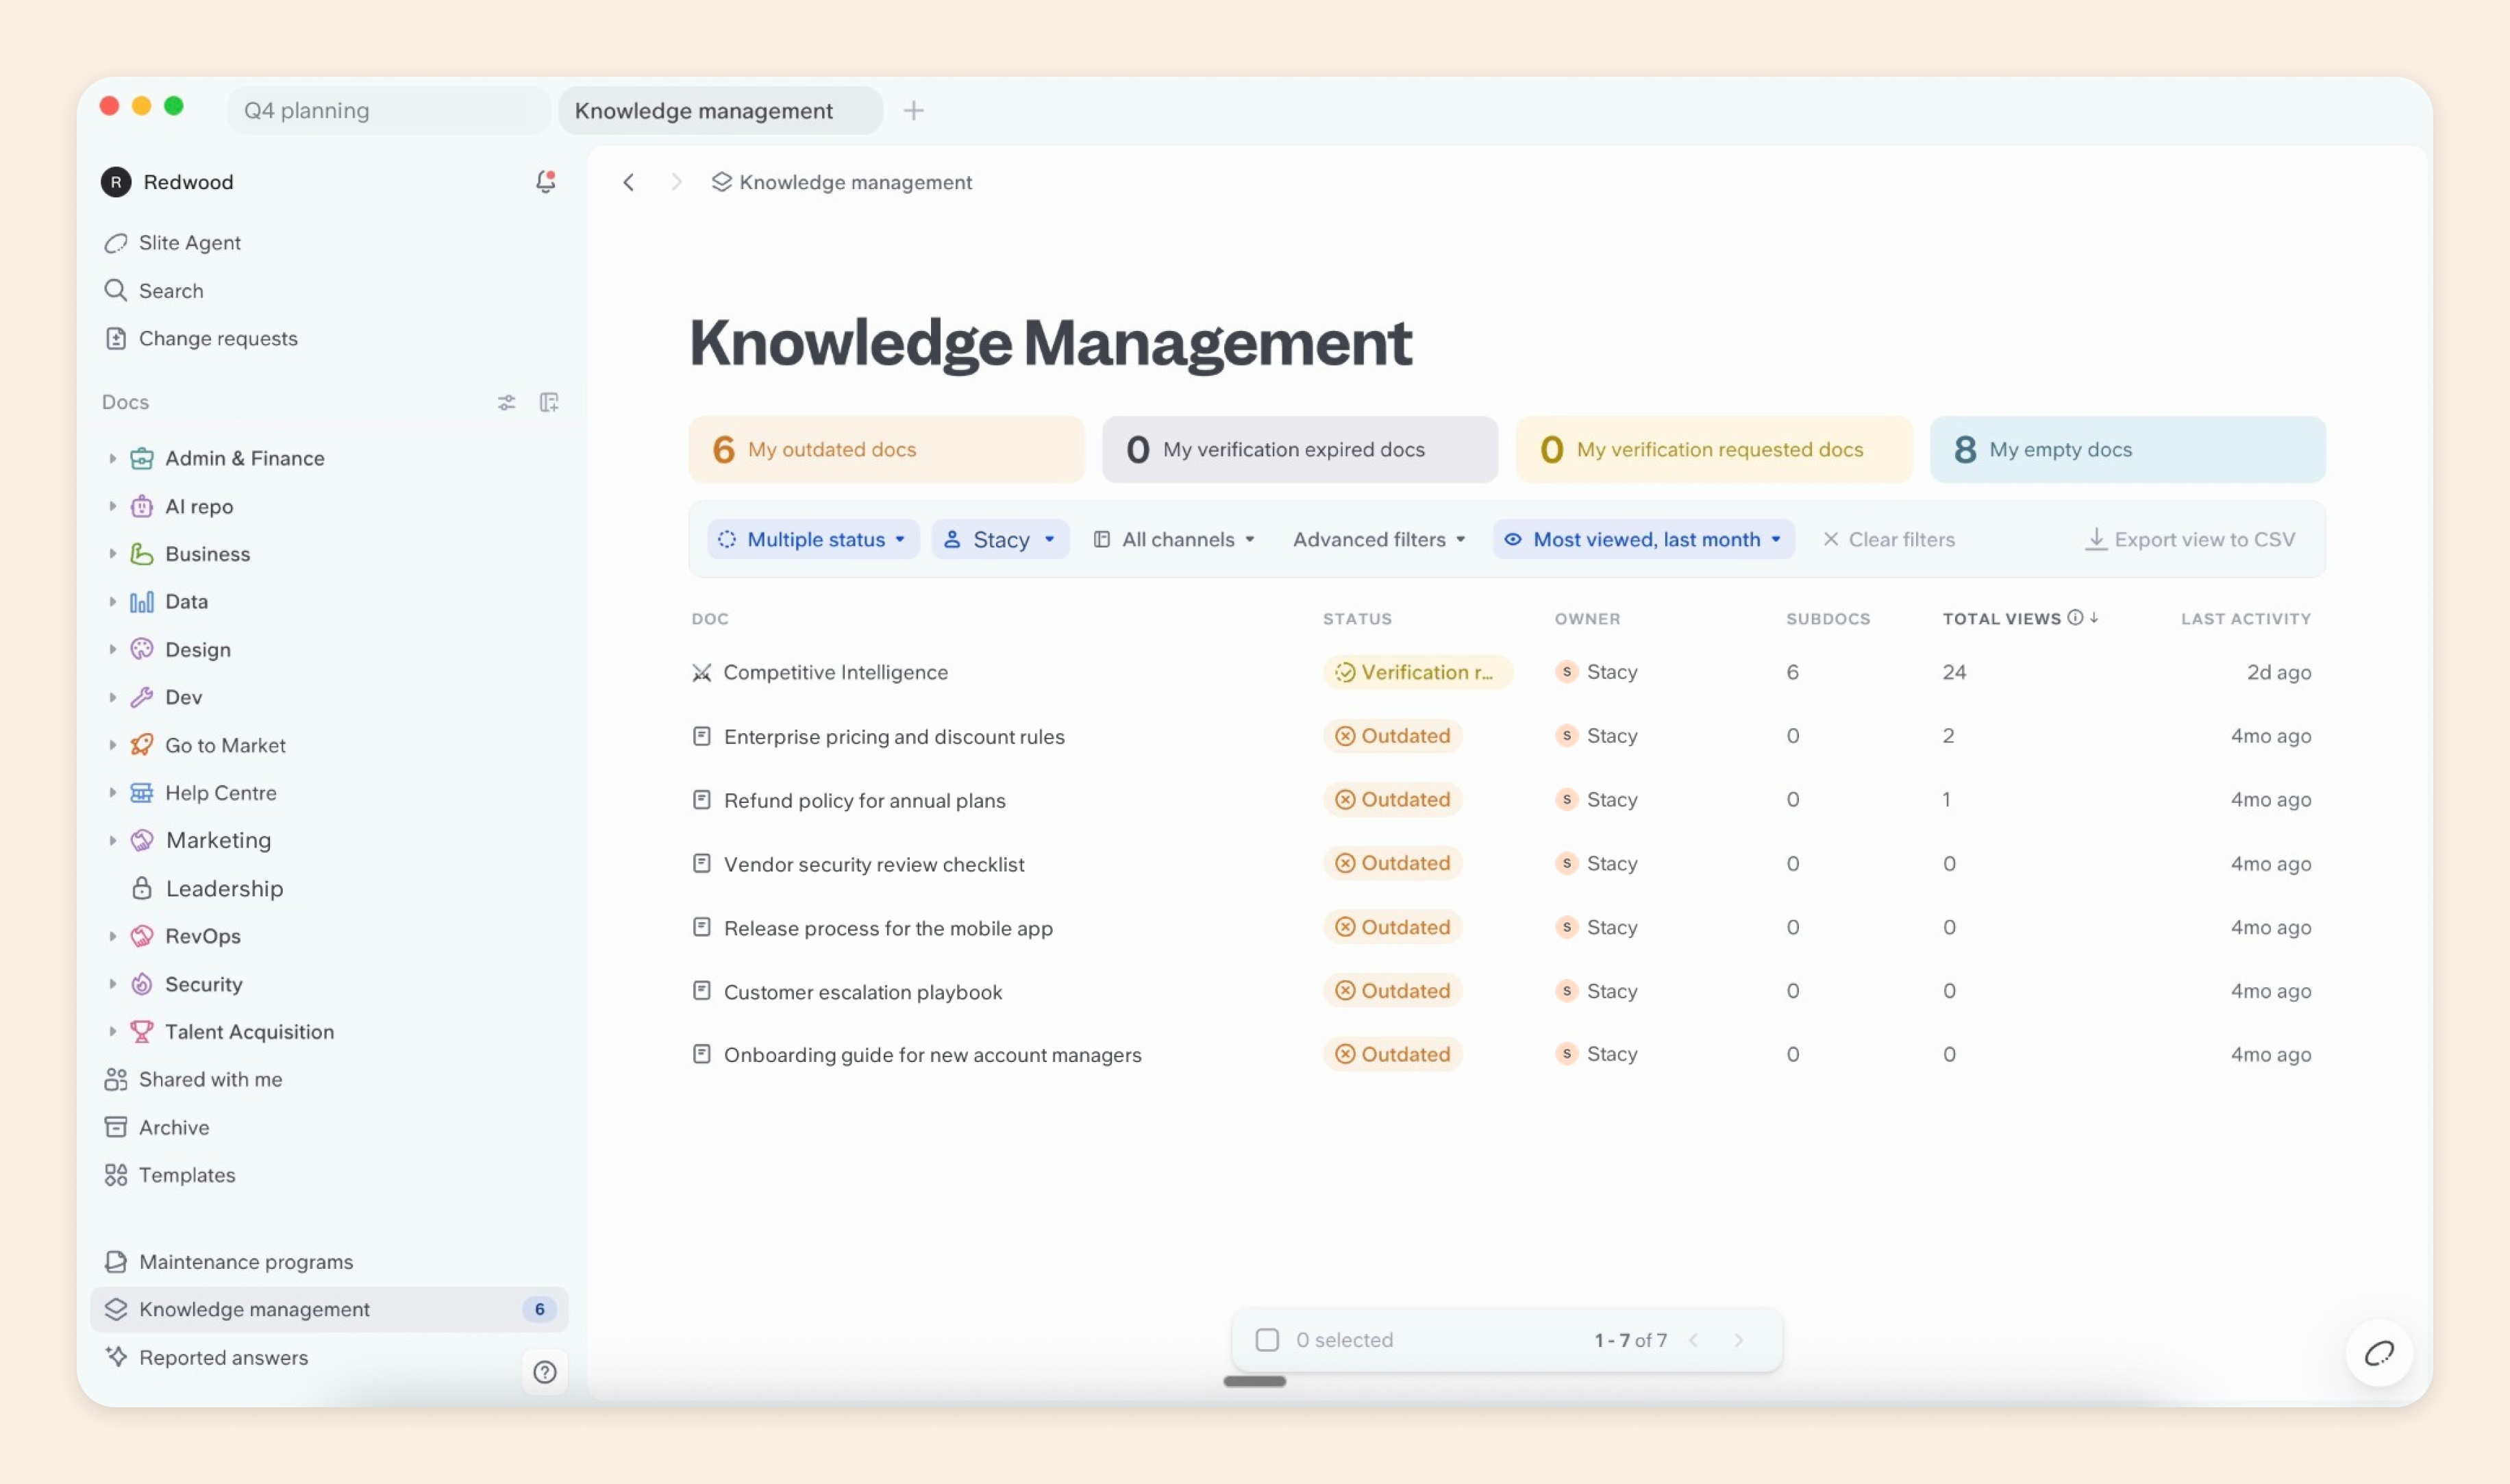
Task: Open Most viewed, last month dropdown
Action: click(x=1643, y=539)
